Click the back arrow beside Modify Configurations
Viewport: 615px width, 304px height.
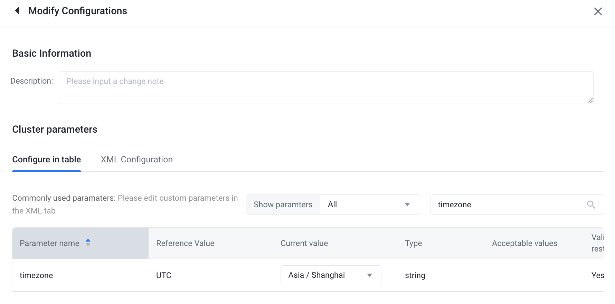(17, 11)
